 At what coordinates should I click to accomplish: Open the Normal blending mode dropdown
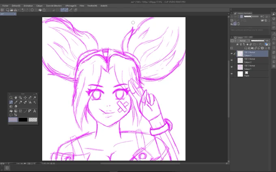[244, 41]
